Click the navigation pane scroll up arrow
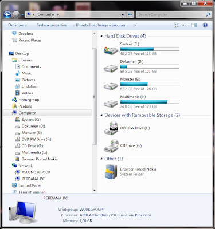 (94, 33)
